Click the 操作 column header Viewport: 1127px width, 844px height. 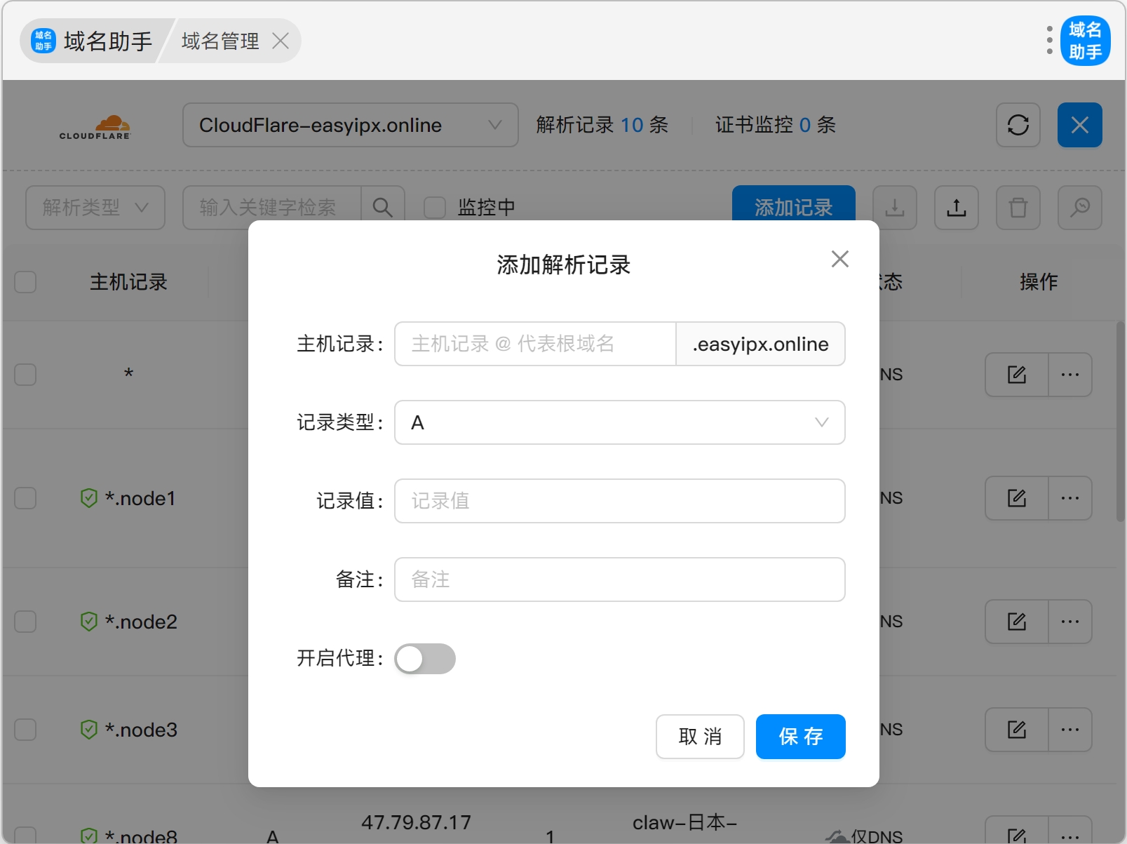click(1039, 282)
